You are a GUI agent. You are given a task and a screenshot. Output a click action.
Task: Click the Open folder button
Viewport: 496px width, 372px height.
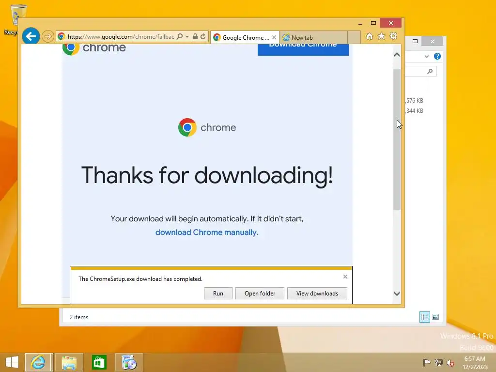tap(260, 293)
